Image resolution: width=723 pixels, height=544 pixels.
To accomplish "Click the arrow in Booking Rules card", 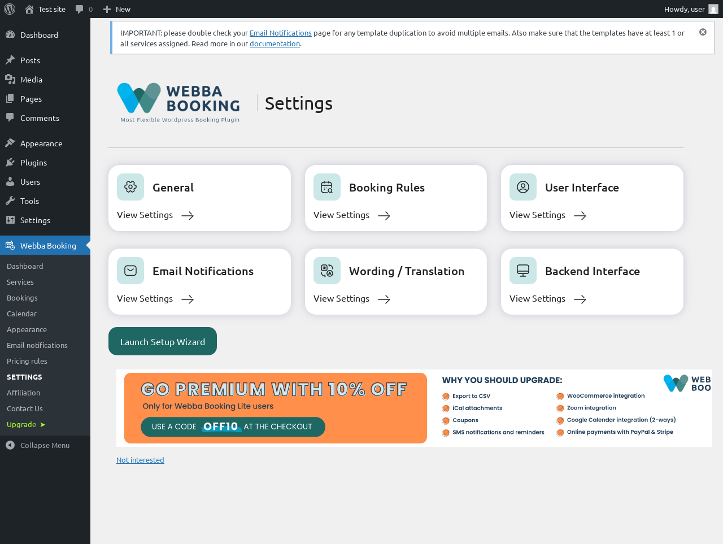I will click(384, 216).
